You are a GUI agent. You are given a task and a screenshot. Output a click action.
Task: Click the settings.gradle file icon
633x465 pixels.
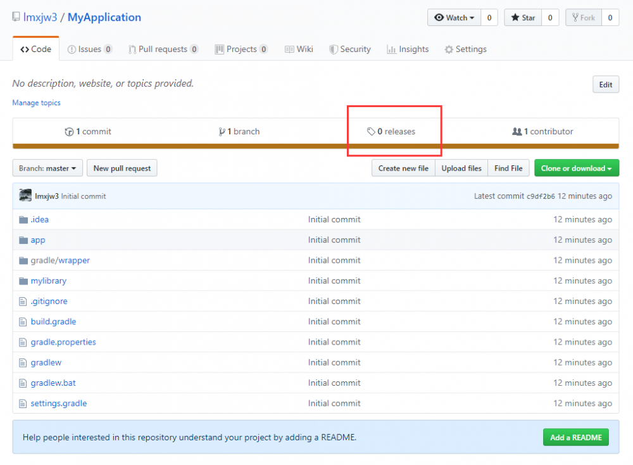point(23,404)
